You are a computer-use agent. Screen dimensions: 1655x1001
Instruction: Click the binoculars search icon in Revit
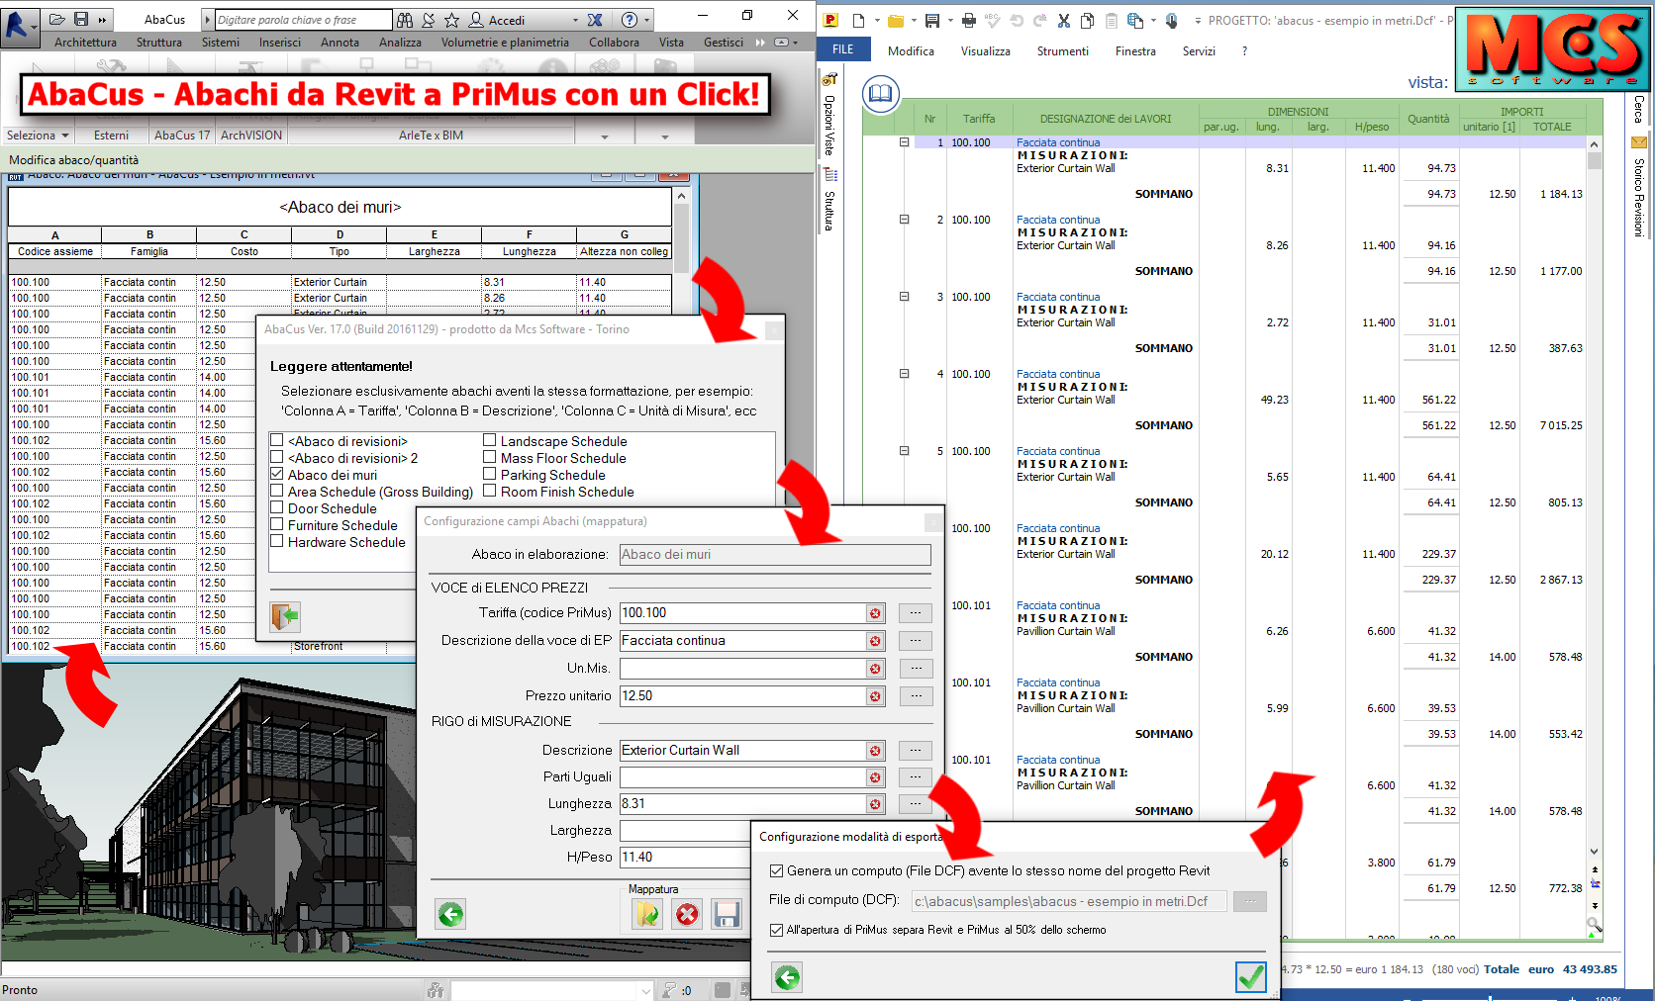coord(405,20)
